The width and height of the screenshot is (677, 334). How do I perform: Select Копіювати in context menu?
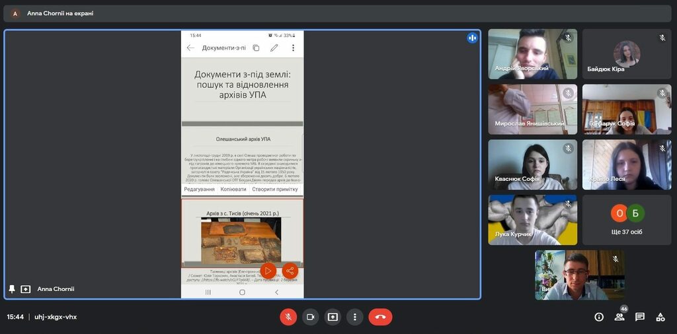click(x=233, y=189)
